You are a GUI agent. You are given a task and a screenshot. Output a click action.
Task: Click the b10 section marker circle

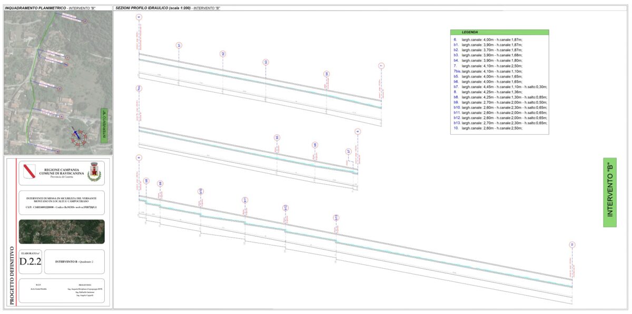click(201, 191)
